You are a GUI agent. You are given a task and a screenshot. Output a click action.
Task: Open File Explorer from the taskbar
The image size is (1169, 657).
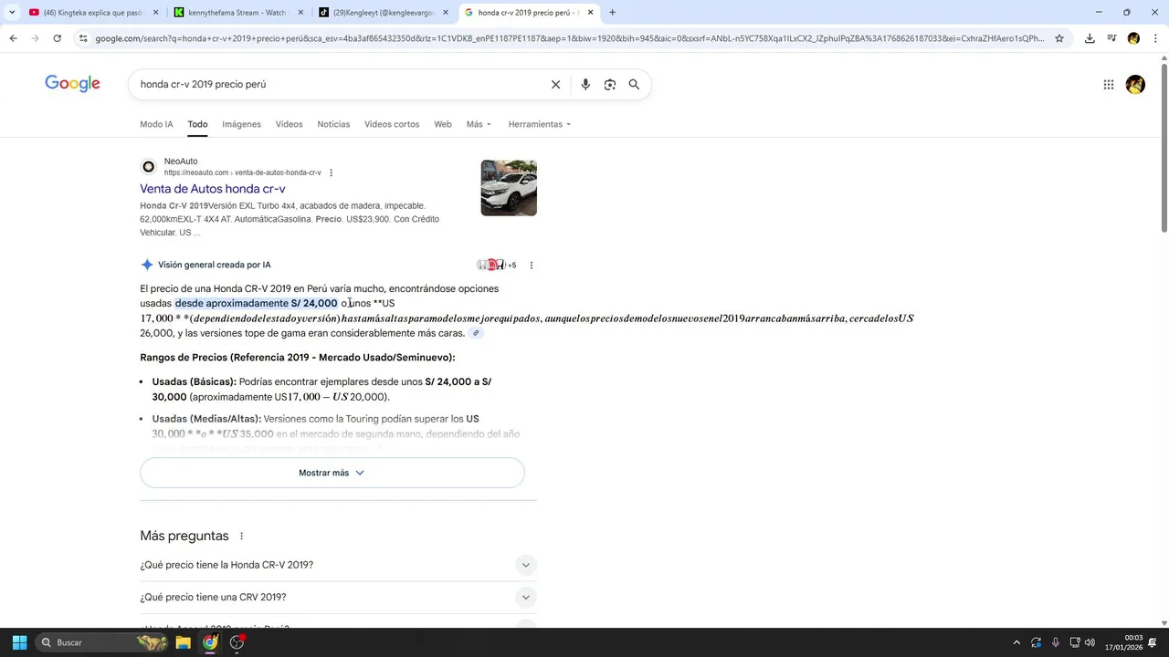click(183, 642)
